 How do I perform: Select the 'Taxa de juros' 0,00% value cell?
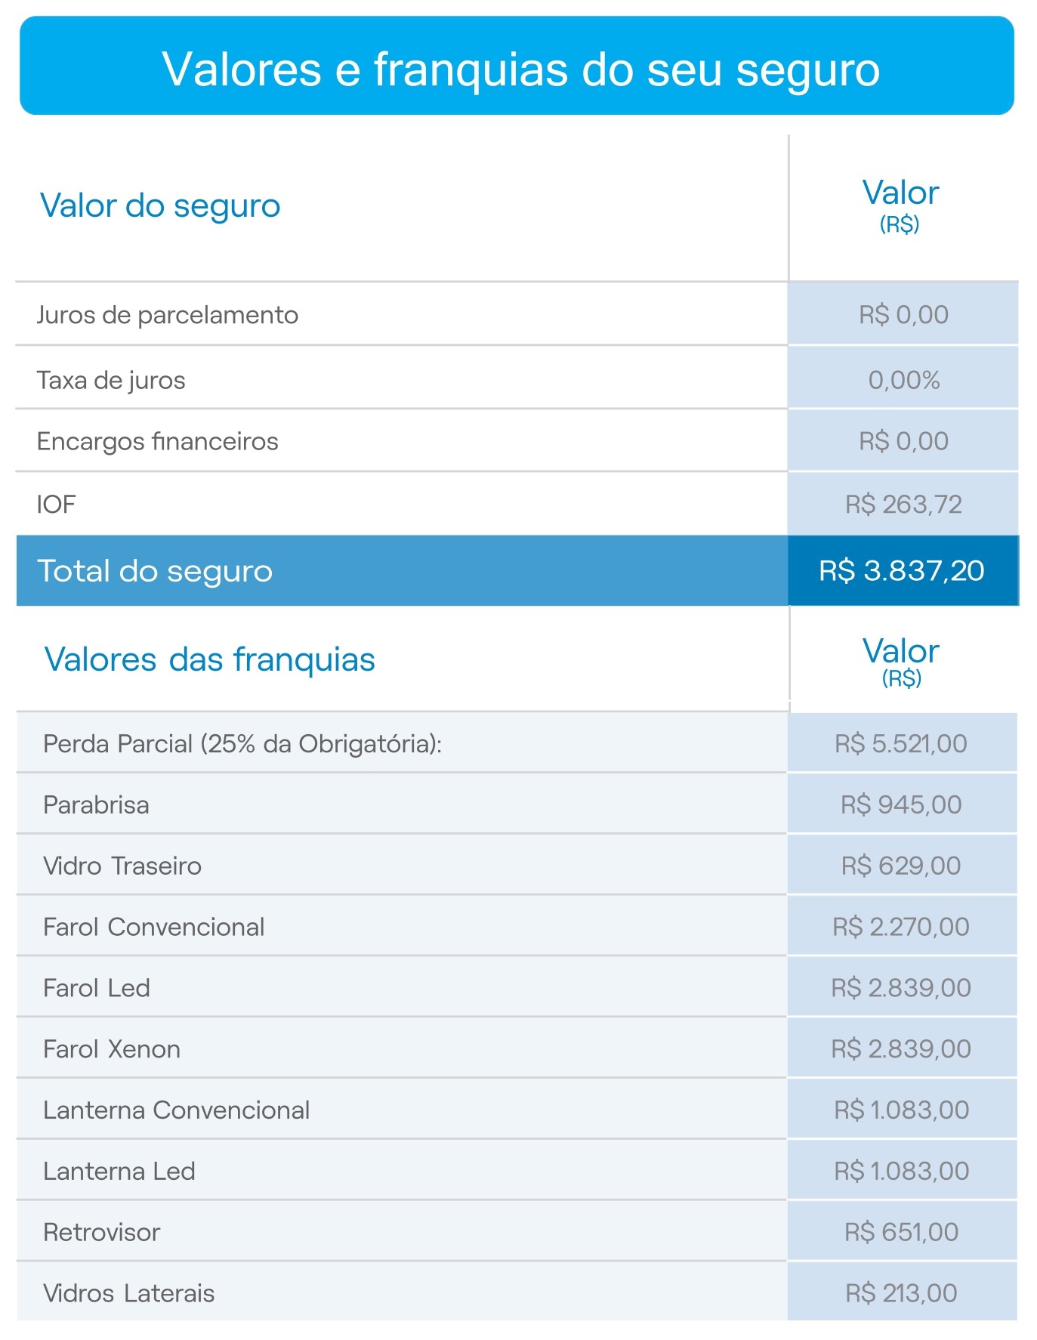(903, 379)
